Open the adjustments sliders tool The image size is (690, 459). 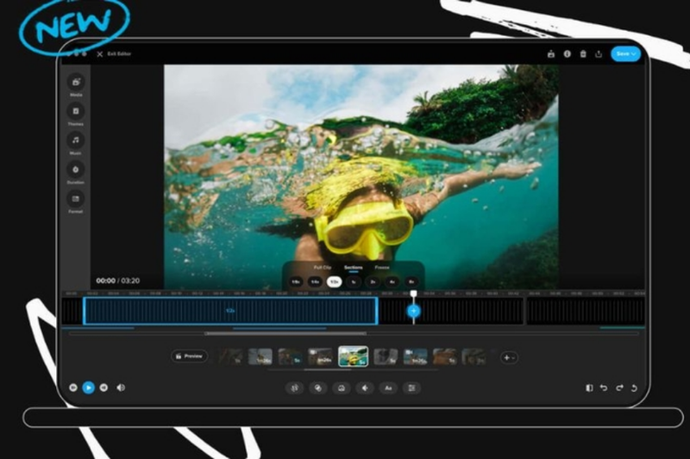coord(411,388)
